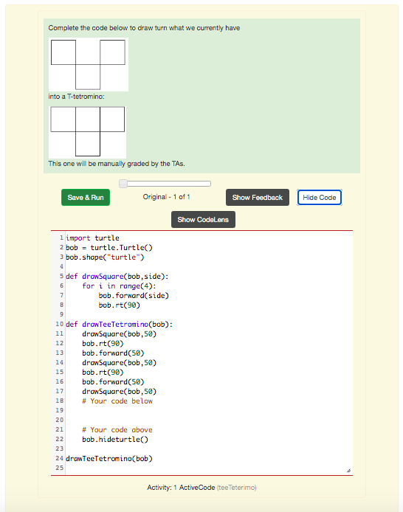Click bob.forward(50) on line 13
Viewport: 403px width, 512px height.
pos(113,353)
